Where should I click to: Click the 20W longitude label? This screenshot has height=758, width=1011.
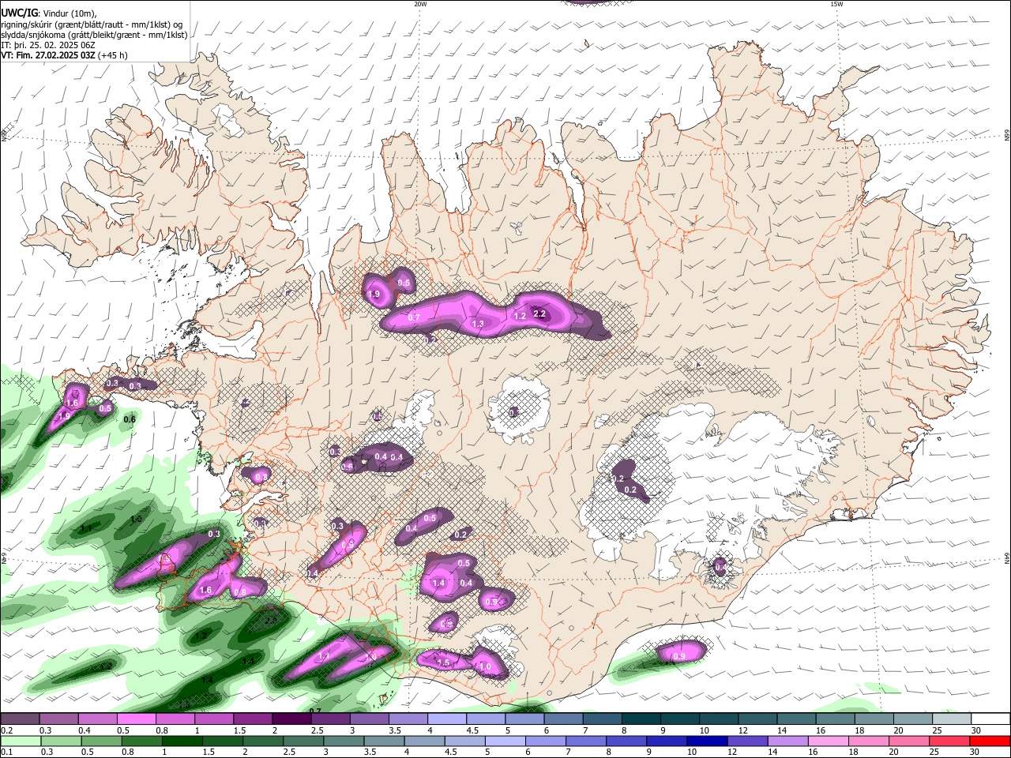(x=420, y=4)
